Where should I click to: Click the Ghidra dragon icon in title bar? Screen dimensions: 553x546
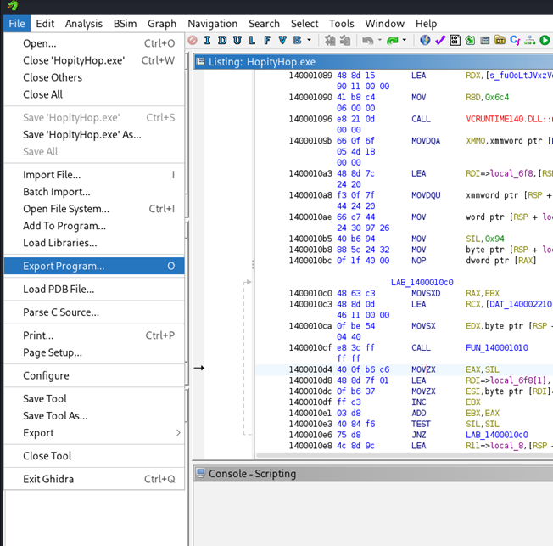pos(13,5)
